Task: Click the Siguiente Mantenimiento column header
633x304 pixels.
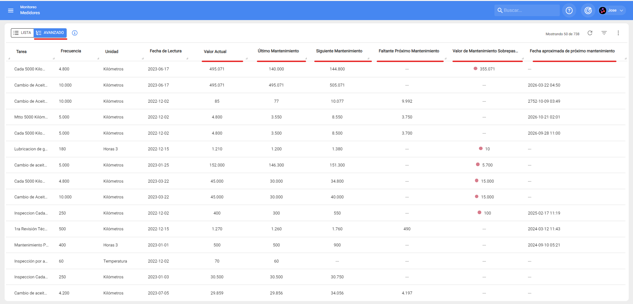Action: (339, 51)
